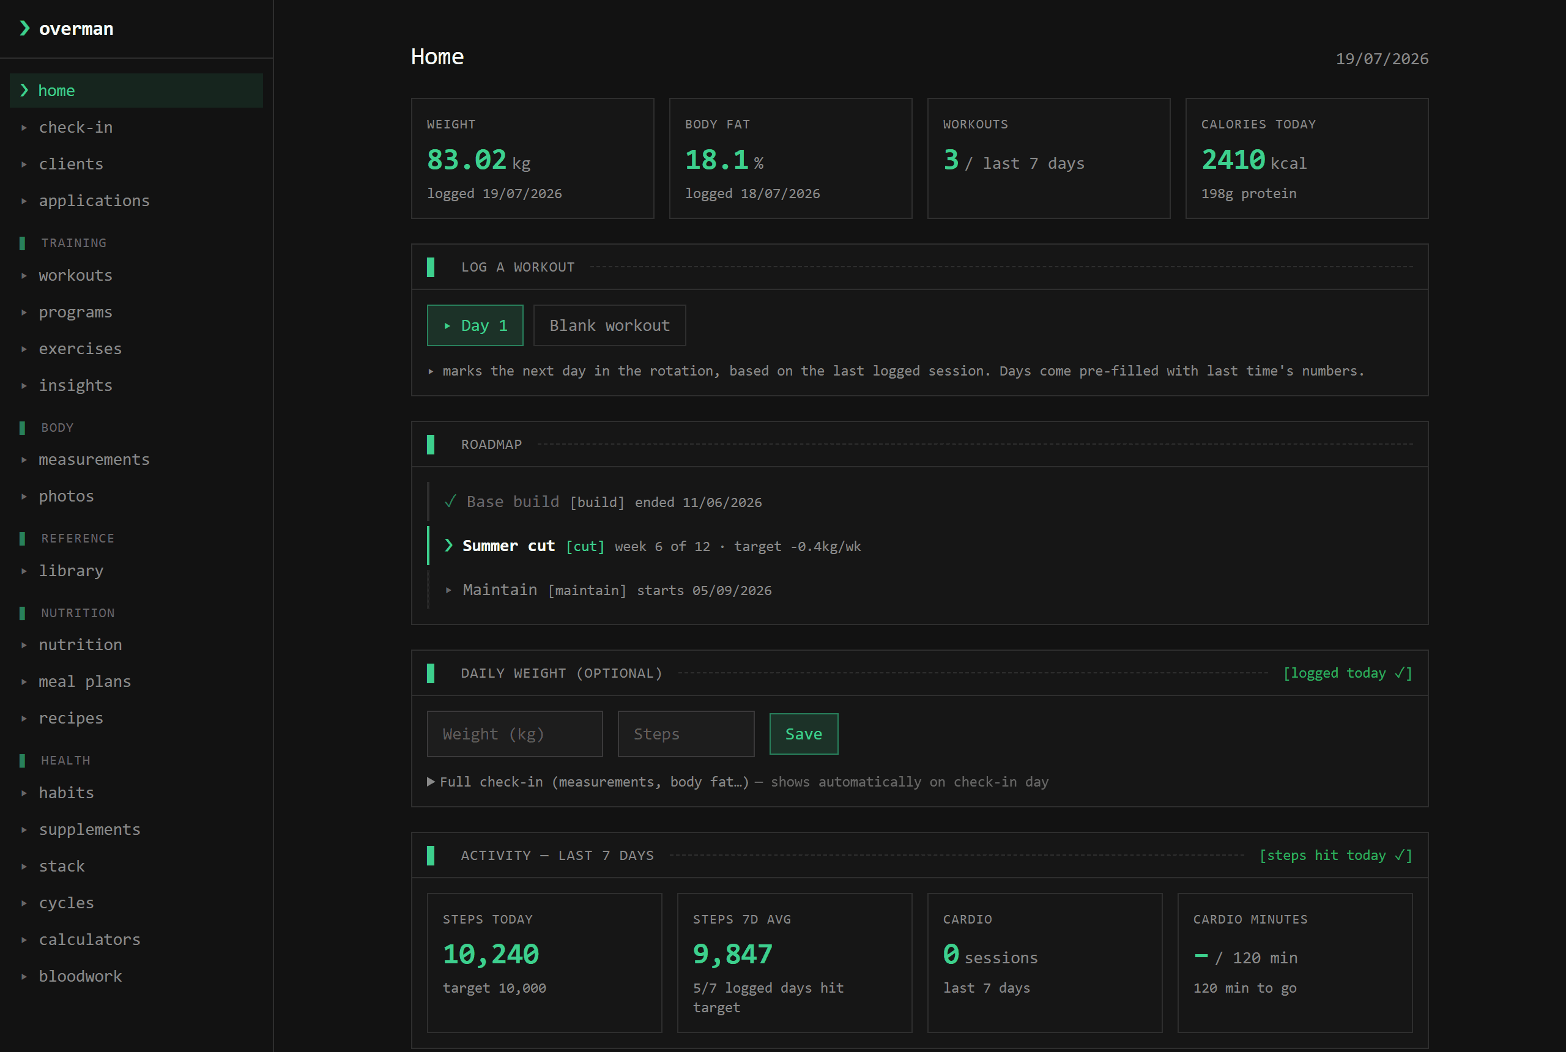1566x1052 pixels.
Task: Click the TRAINING section header
Action: [x=74, y=243]
